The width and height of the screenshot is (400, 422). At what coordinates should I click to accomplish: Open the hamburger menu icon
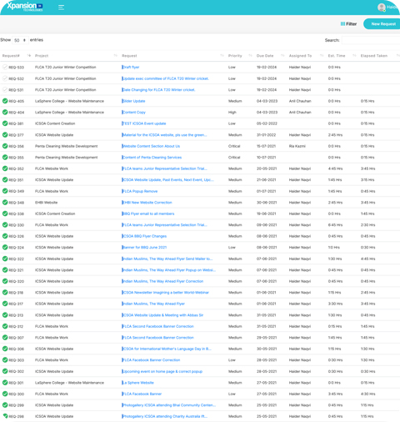61,8
